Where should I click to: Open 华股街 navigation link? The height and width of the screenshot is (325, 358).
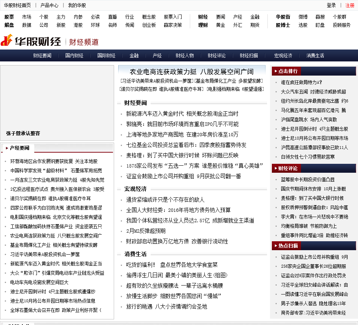(283, 17)
